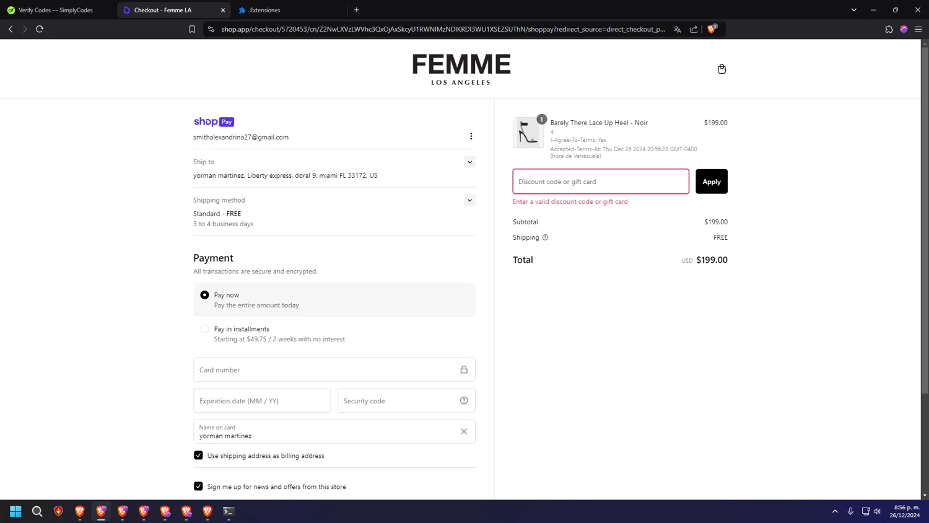Open Brave Shields icon
Viewport: 929px width, 523px height.
(712, 29)
